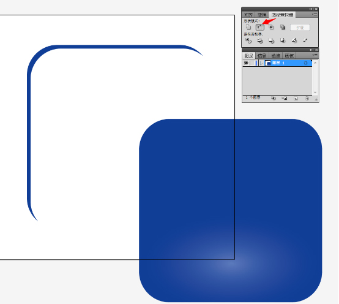
Task: Click Create New Layer icon
Action: (296, 99)
